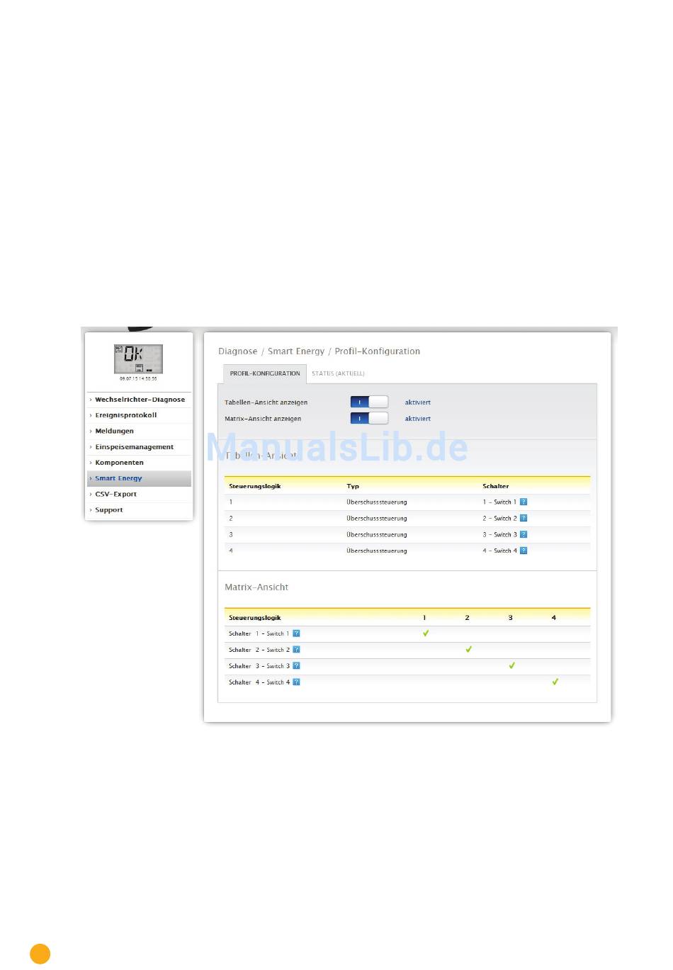Open matrix help icon for Schalter 4
673x970 pixels.
tap(296, 682)
